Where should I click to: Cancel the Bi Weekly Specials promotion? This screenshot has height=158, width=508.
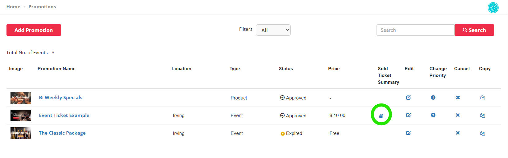[x=458, y=98]
